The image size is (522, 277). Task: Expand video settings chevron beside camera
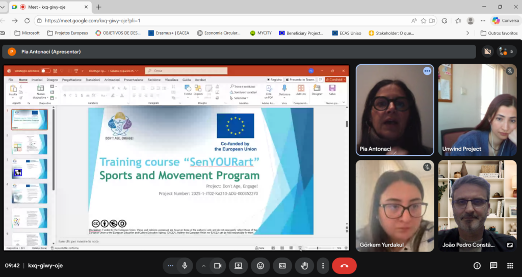click(x=203, y=265)
